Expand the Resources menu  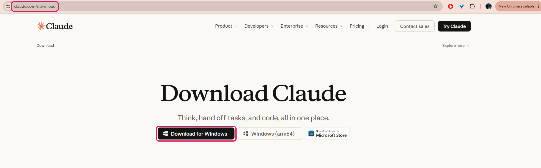click(x=329, y=26)
